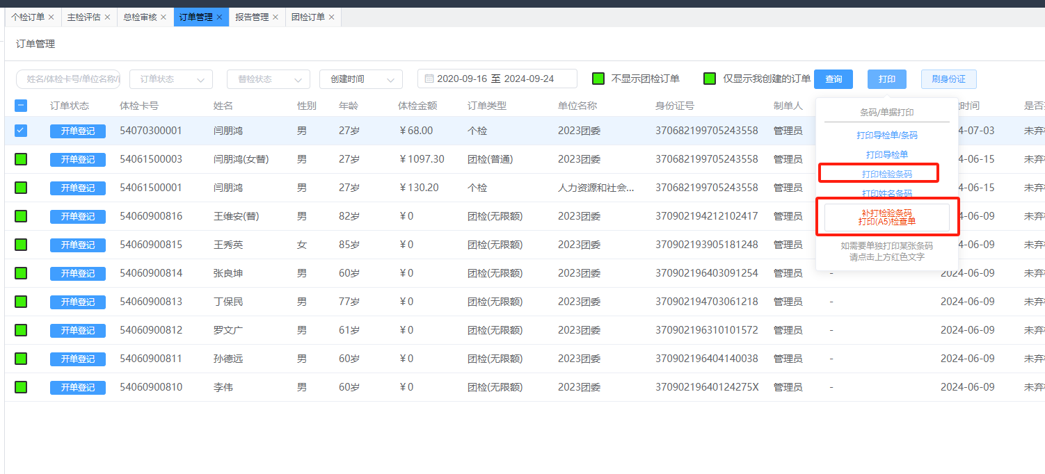
Task: Switch to the 主检评估 tab
Action: click(x=83, y=17)
